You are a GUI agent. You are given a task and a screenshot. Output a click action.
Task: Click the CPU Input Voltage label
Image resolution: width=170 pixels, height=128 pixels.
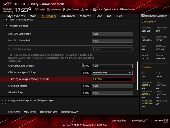tap(18, 86)
